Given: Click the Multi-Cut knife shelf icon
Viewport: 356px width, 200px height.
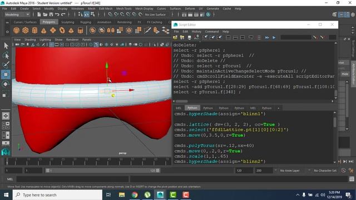Looking at the screenshot, I should pos(147,30).
